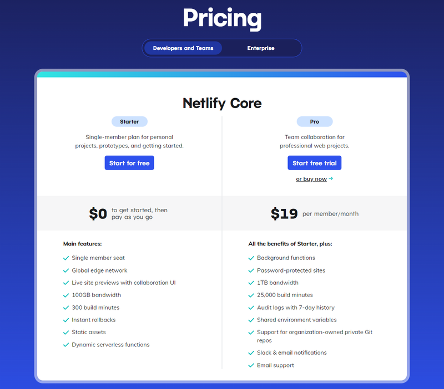
Task: Click checkmark icon beside Background functions
Action: [251, 258]
